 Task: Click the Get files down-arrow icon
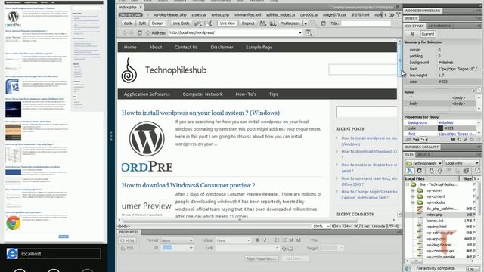tap(432, 171)
